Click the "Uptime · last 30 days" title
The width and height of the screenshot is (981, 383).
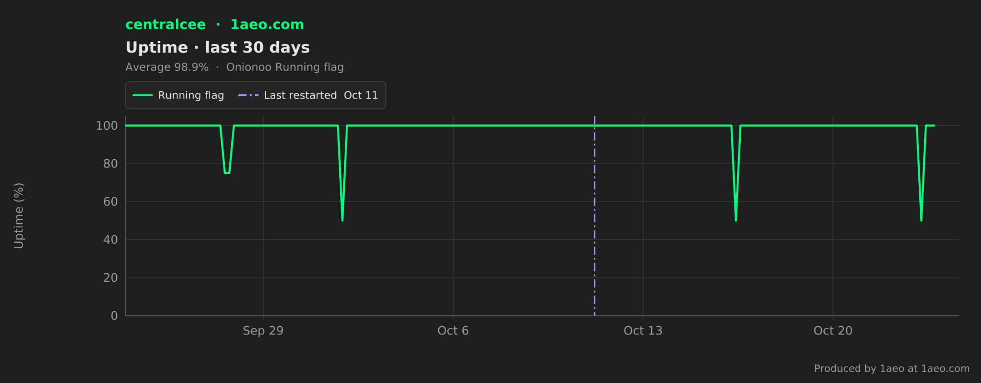pyautogui.click(x=218, y=48)
